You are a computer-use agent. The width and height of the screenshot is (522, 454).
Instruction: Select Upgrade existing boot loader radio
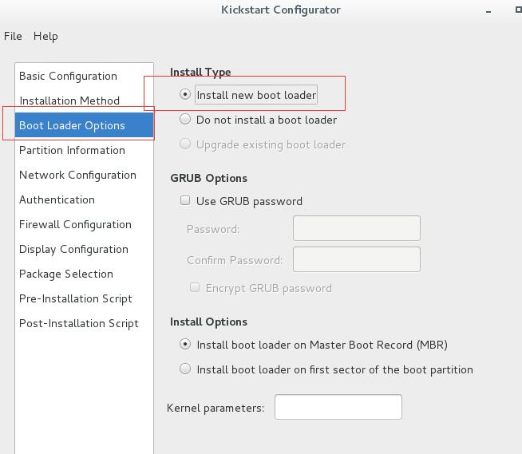(185, 144)
